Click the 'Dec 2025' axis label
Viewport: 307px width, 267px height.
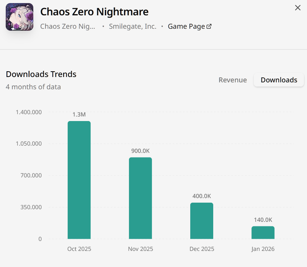(x=202, y=249)
